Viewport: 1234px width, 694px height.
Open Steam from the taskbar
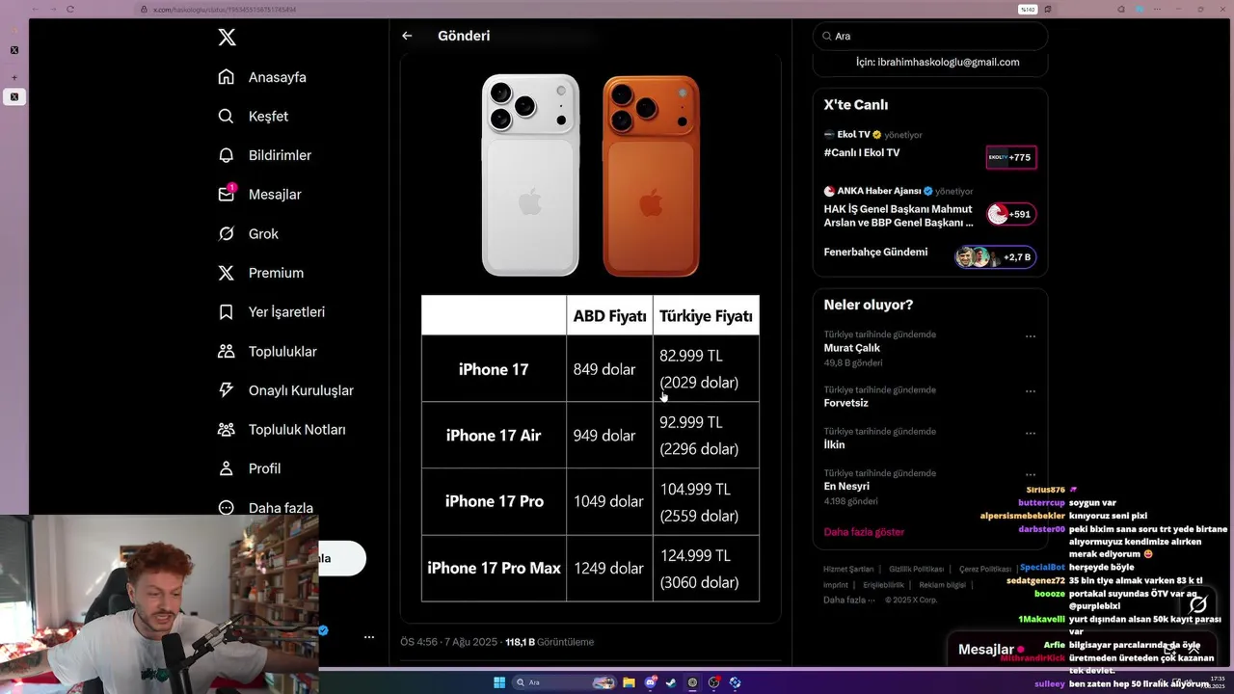point(671,682)
